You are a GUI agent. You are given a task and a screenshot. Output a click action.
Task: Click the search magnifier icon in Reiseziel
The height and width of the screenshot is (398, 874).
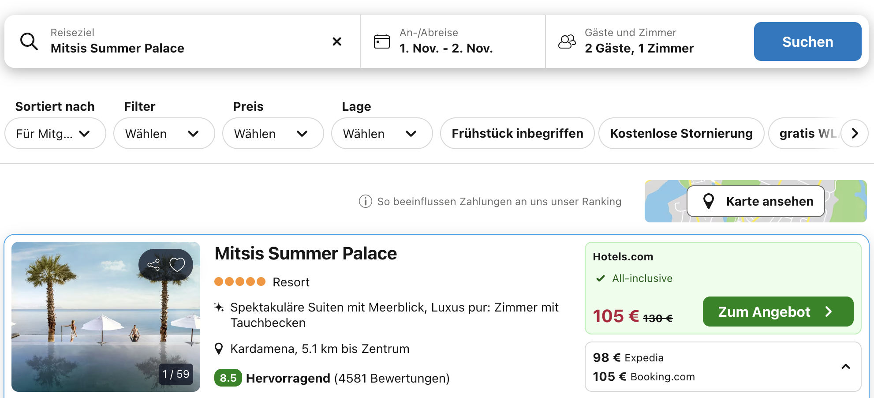tap(29, 41)
